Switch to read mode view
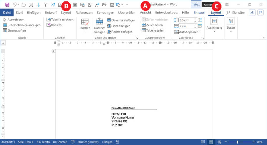Screen dimensions: 267x145 (203, 142)
